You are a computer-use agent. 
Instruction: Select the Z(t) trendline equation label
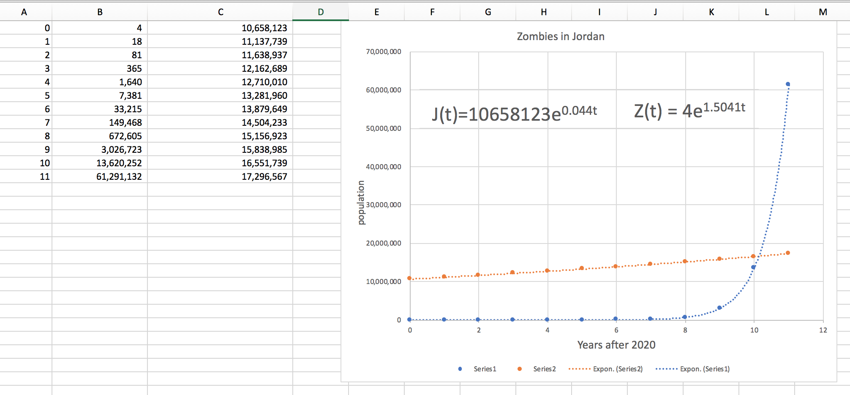pyautogui.click(x=689, y=111)
